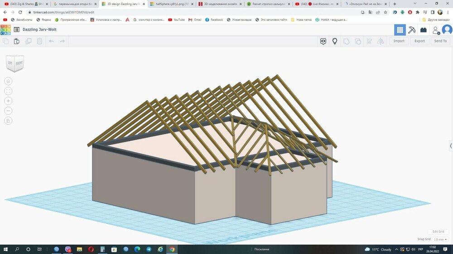Click the FRONT face of view cube
This screenshot has width=453, height=254.
pos(19,64)
